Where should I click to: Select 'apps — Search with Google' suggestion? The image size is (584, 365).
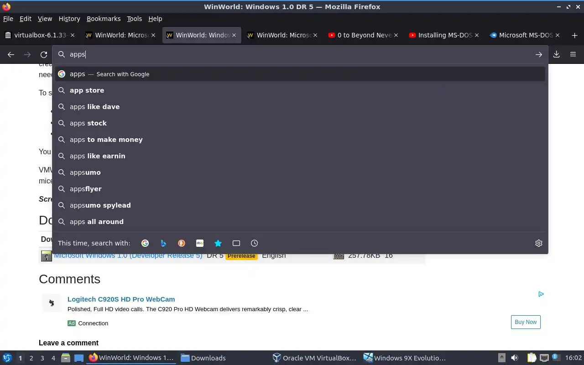click(x=300, y=74)
